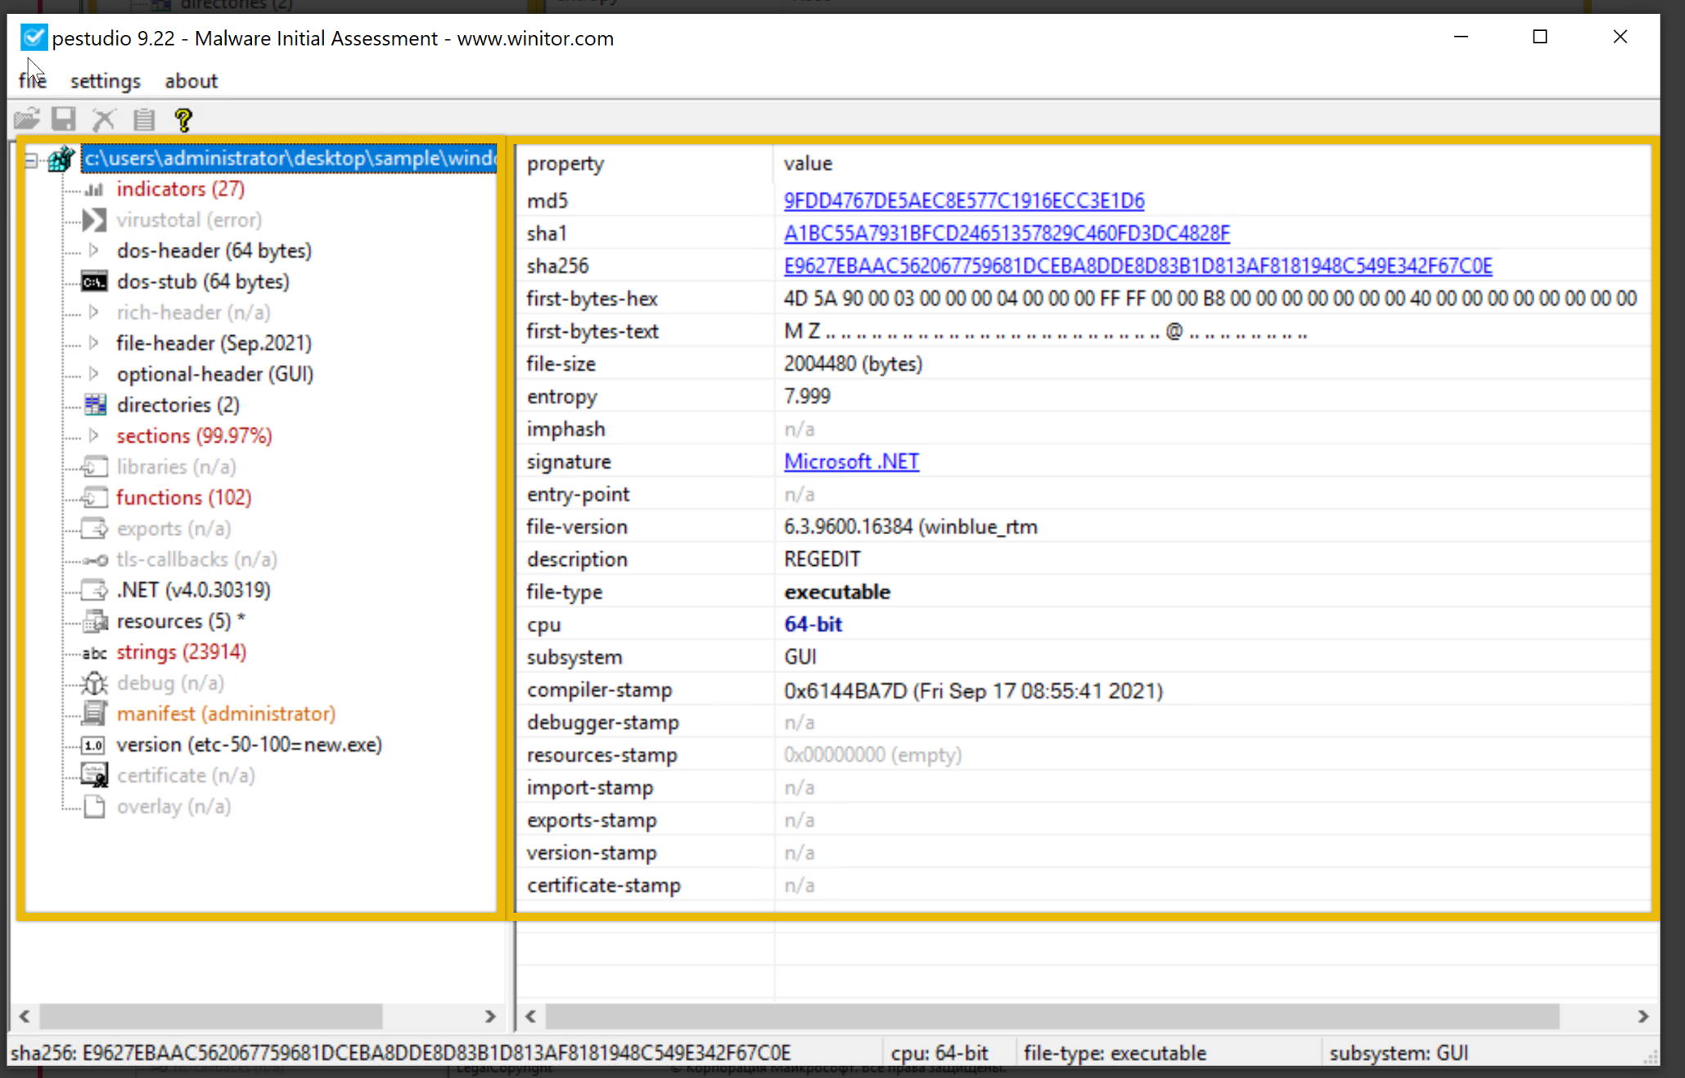This screenshot has width=1685, height=1078.
Task: Expand the sections (99.97%) node
Action: [94, 435]
